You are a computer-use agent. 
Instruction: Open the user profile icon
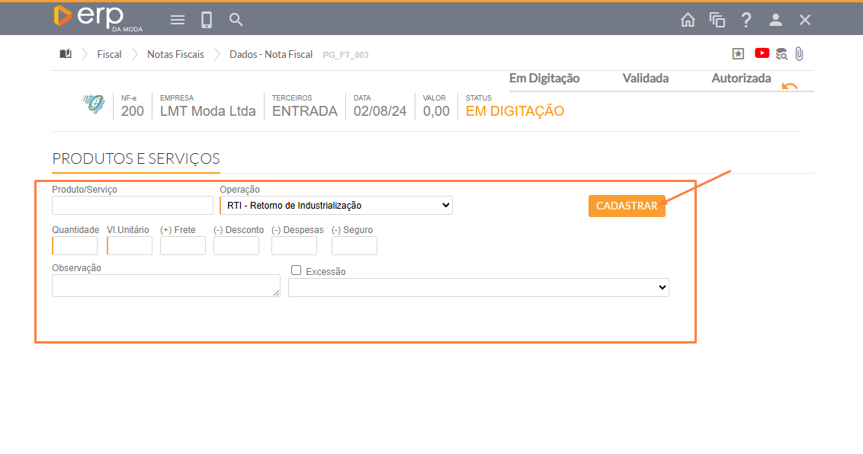pyautogui.click(x=775, y=21)
